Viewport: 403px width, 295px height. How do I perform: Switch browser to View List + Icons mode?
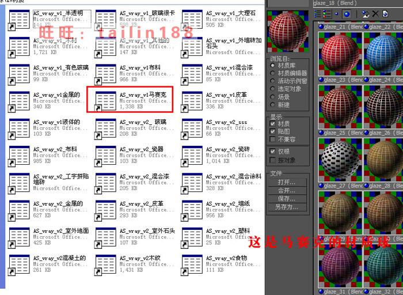327,14
